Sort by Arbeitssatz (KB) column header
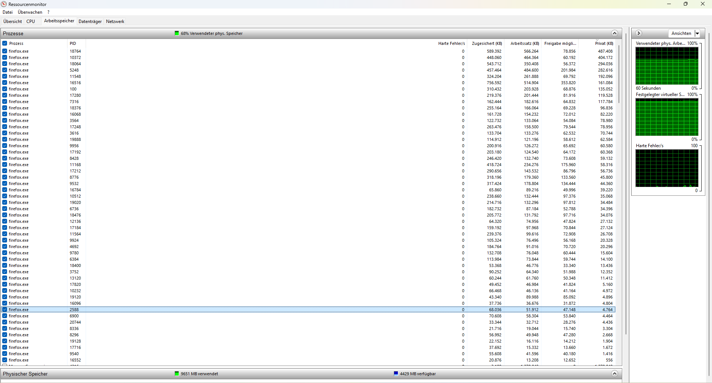The height and width of the screenshot is (383, 712). pyautogui.click(x=524, y=43)
